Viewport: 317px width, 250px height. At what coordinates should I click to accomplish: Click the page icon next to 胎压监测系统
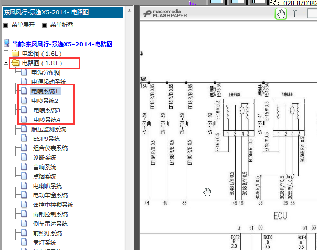tap(24, 129)
